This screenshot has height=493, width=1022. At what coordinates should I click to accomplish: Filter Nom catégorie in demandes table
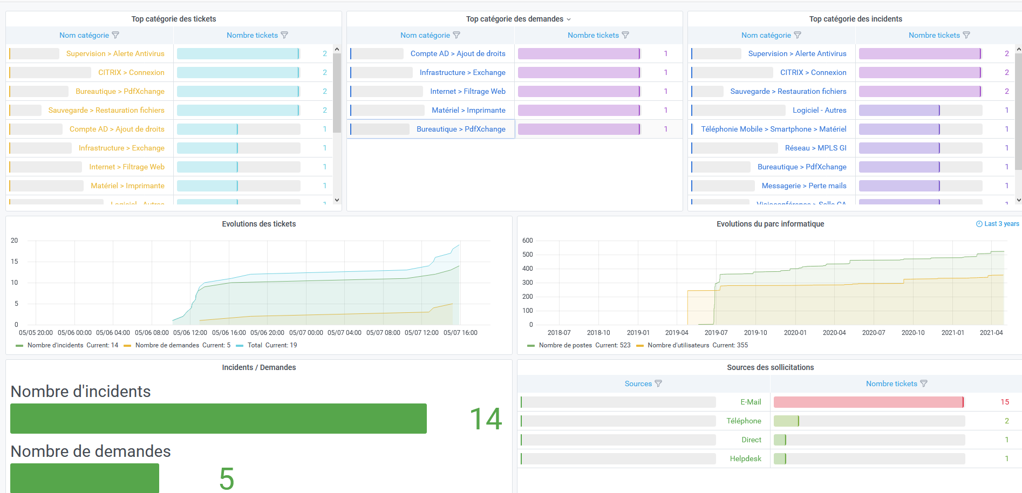457,35
